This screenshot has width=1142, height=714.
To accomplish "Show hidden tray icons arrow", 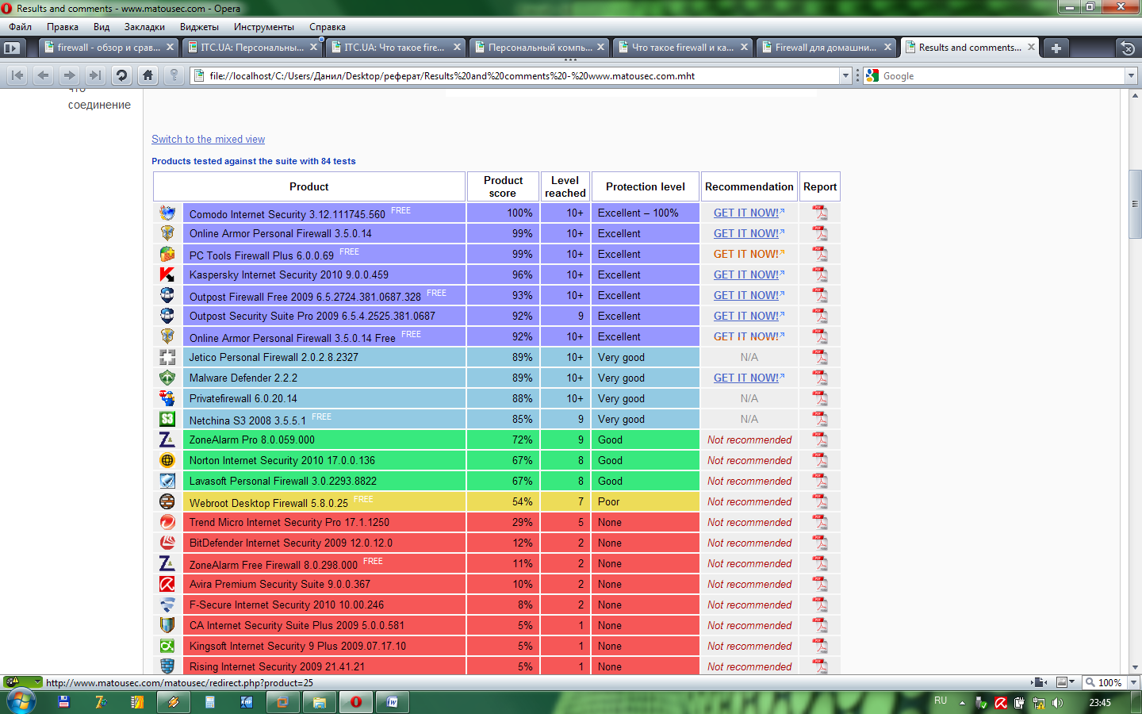I will 962,703.
